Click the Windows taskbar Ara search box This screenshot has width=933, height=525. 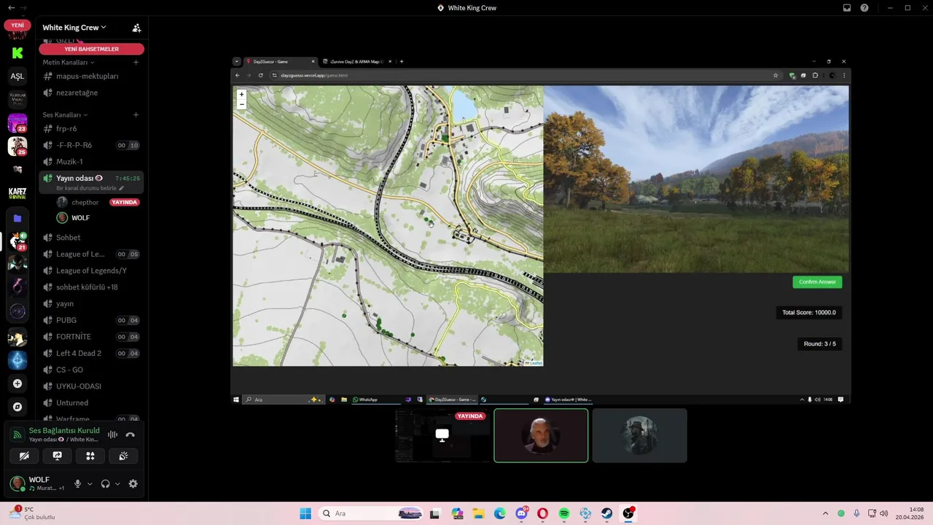[x=371, y=513]
